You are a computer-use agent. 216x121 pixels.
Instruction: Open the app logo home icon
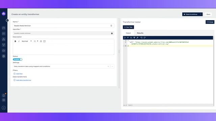[x=4, y=13]
